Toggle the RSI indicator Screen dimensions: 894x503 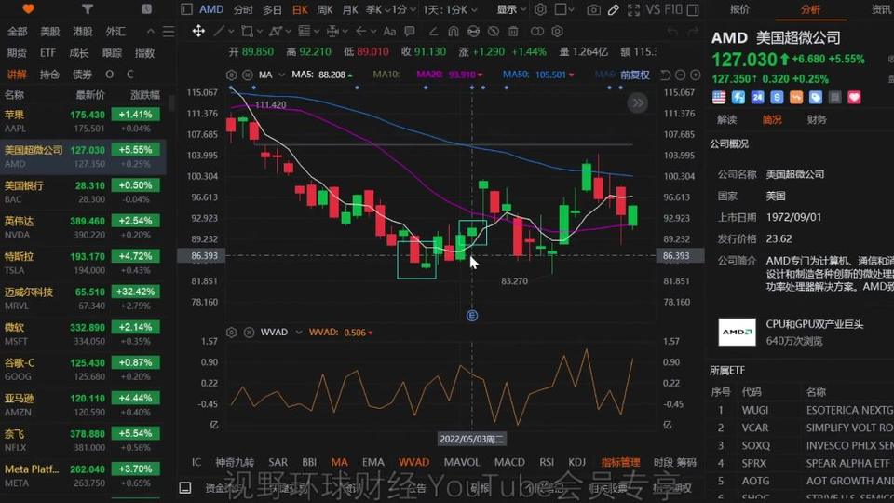(x=547, y=462)
